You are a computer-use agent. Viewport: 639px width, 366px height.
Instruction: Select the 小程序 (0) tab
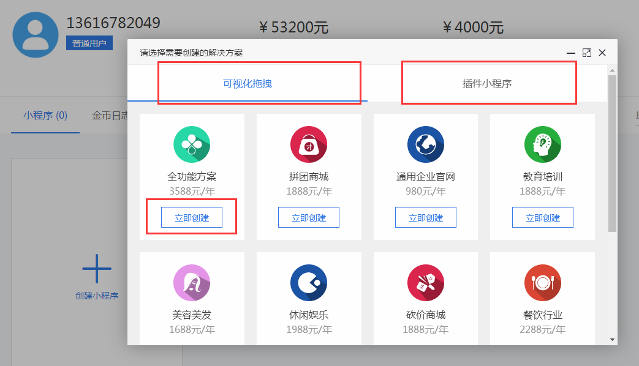tap(45, 115)
